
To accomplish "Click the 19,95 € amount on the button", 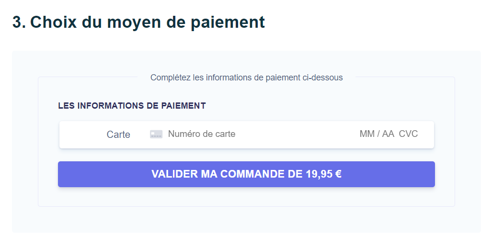I will [x=324, y=174].
